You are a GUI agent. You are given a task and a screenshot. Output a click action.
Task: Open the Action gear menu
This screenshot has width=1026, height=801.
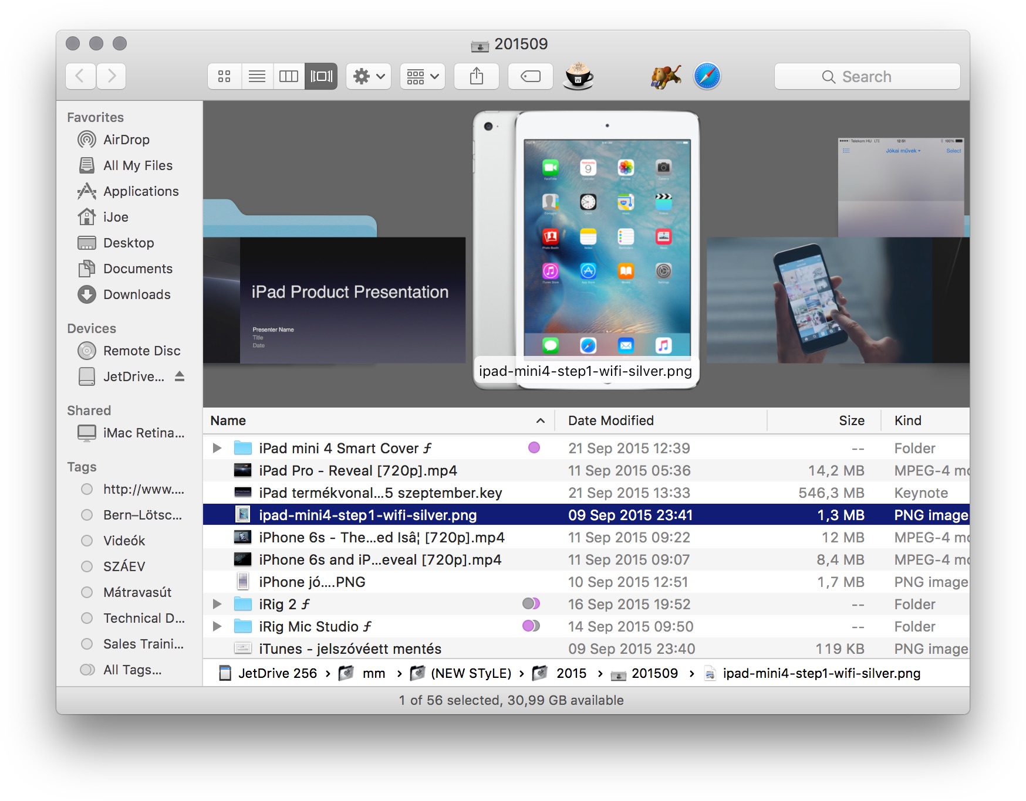(x=369, y=76)
